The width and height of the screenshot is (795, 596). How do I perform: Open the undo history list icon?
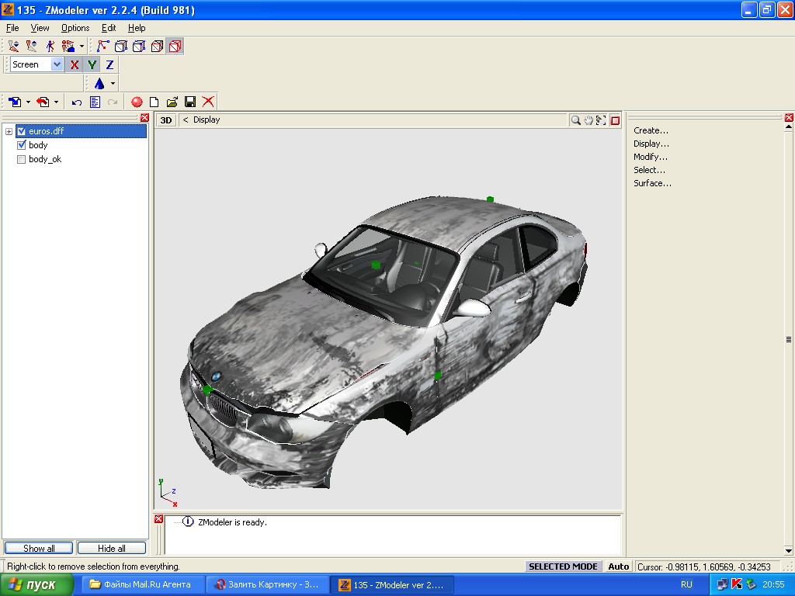95,102
